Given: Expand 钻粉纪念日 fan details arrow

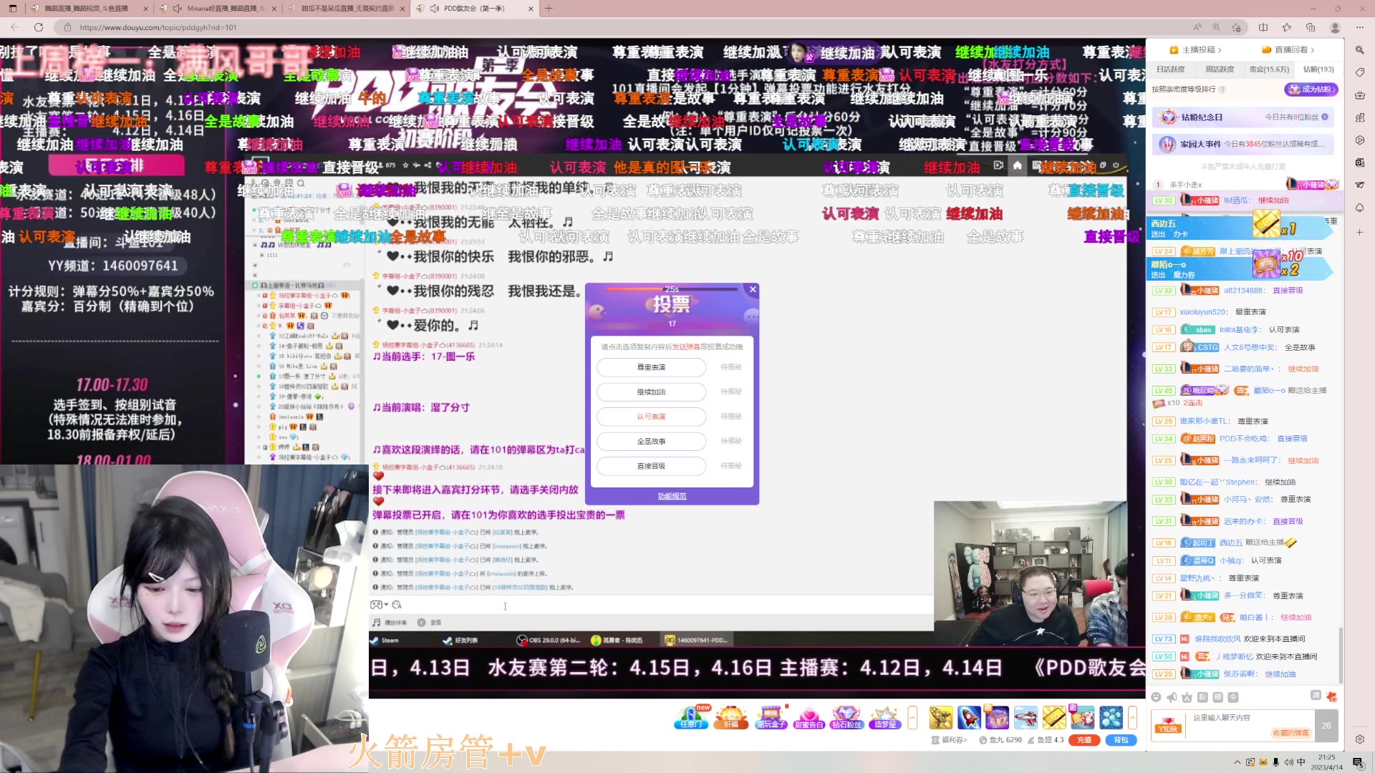Looking at the screenshot, I should (1325, 117).
